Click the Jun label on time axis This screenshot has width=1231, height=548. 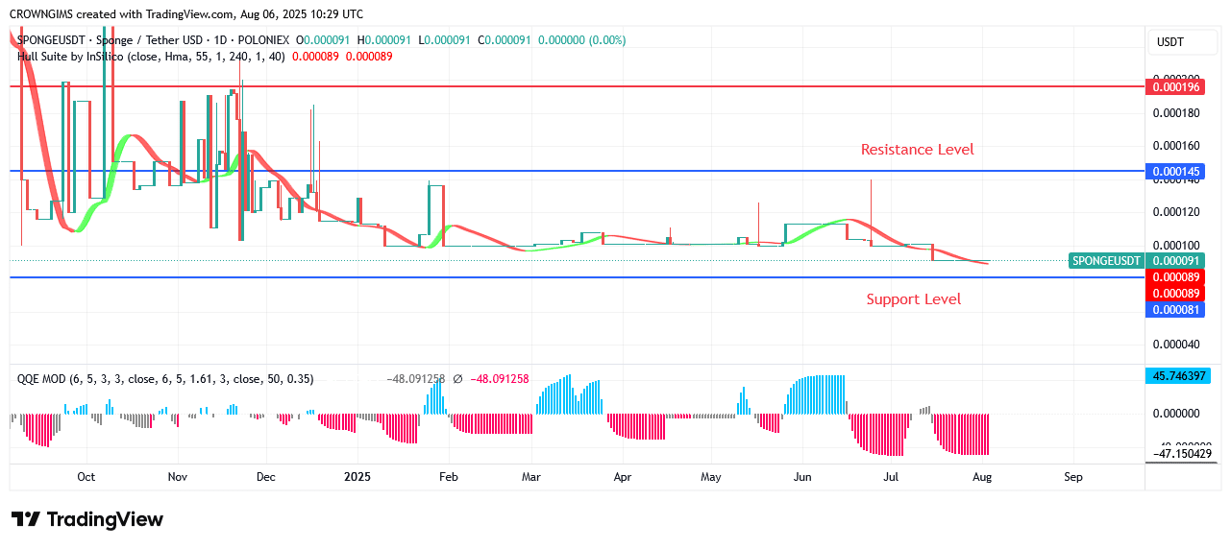pos(802,476)
